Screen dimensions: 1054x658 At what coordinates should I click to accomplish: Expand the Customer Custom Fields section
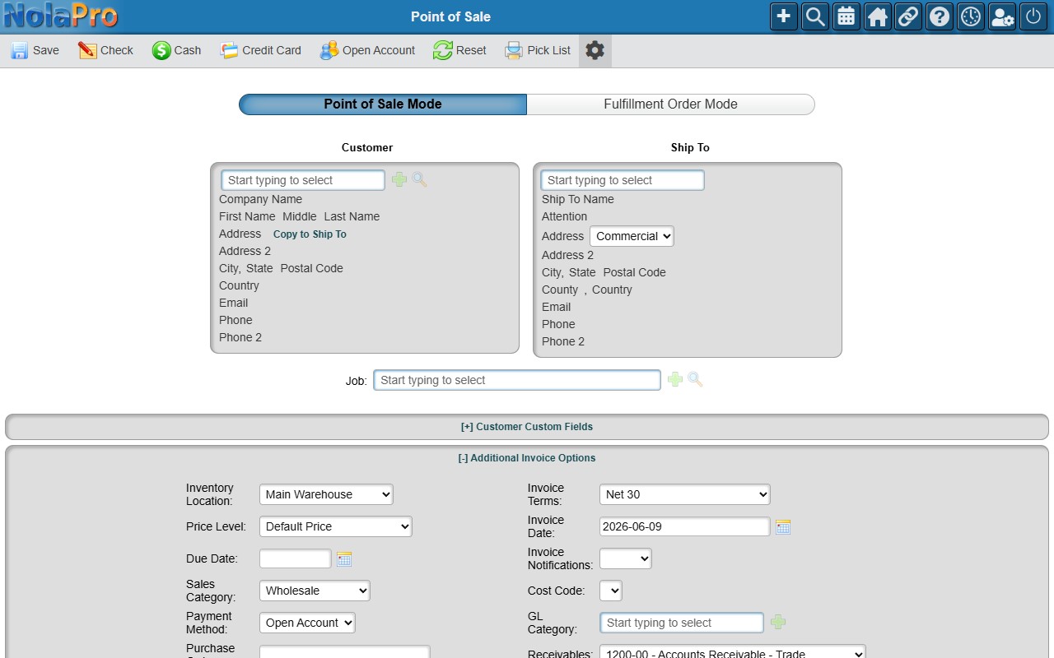point(527,427)
